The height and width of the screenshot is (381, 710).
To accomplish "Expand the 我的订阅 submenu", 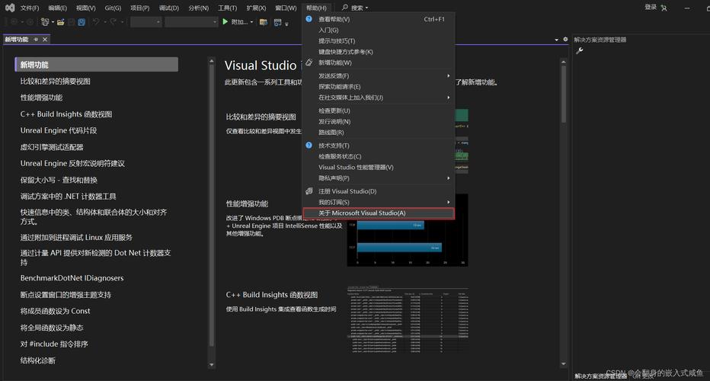I will coord(379,202).
